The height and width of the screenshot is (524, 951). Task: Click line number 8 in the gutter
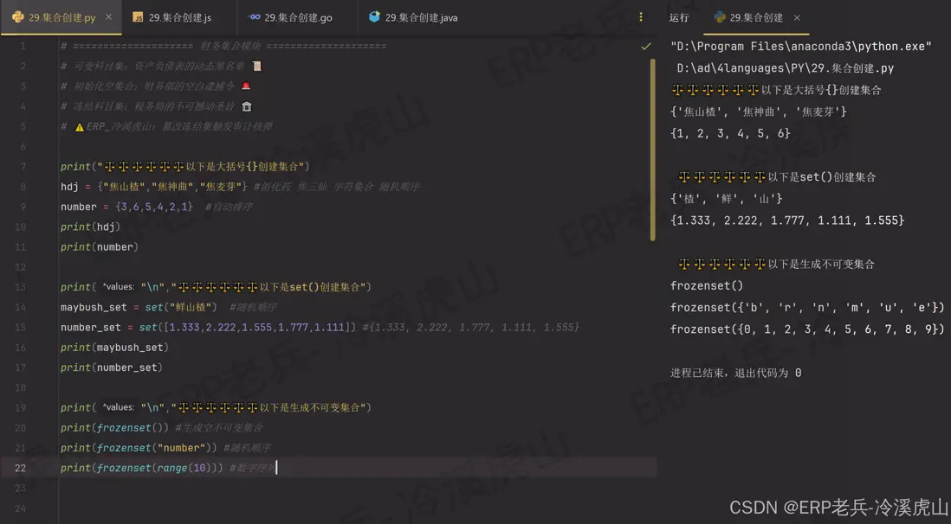coord(23,187)
